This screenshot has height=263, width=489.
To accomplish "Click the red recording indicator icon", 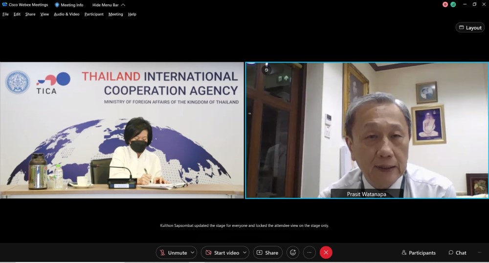I will tap(445, 4).
